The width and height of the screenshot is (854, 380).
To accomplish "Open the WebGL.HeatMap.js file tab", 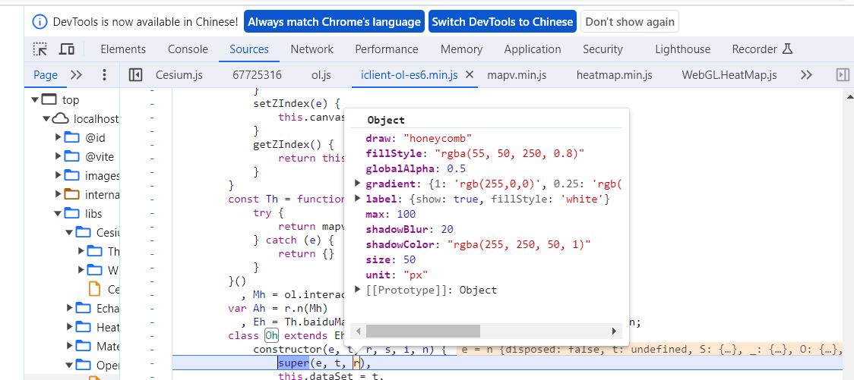I will click(729, 75).
